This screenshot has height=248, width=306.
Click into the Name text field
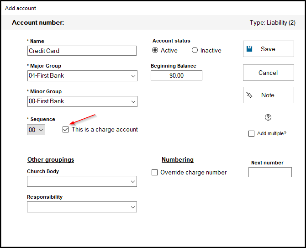82,51
